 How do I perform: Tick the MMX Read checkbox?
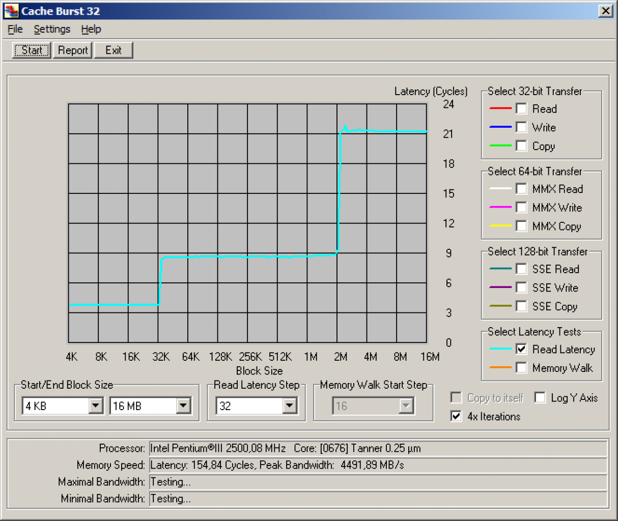(x=521, y=189)
